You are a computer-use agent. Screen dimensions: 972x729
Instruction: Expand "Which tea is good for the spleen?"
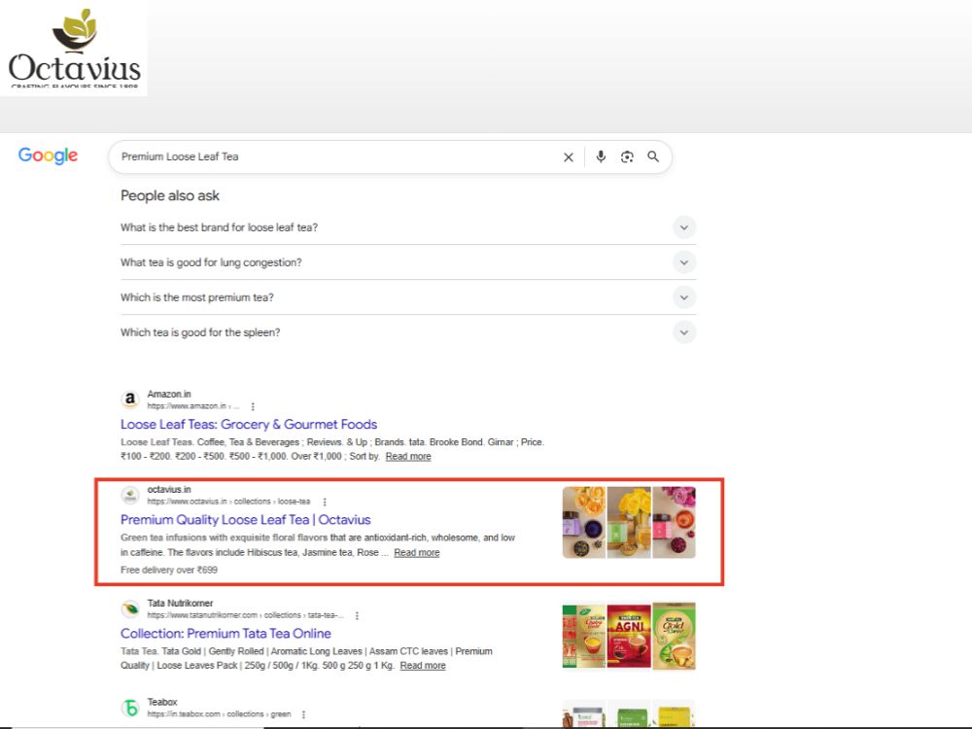(x=408, y=332)
